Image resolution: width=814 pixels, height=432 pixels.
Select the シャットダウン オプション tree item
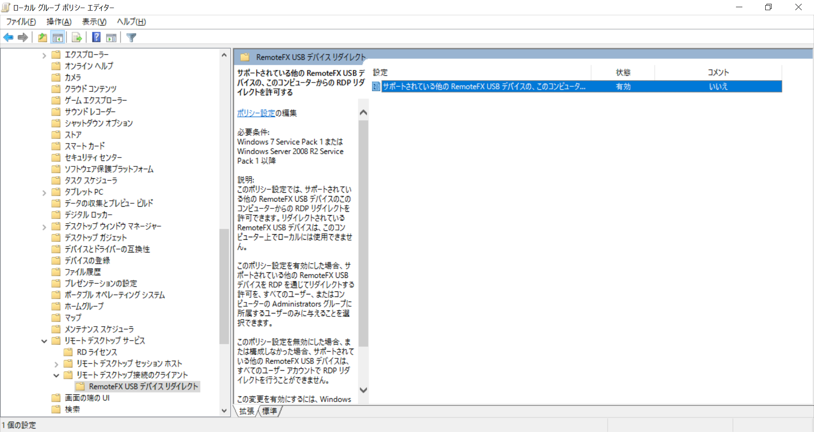tap(99, 123)
